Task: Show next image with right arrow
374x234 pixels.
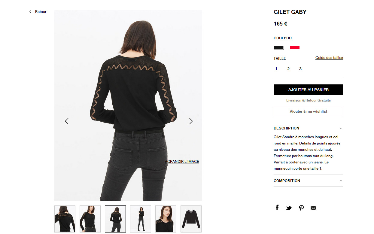Action: coord(191,121)
